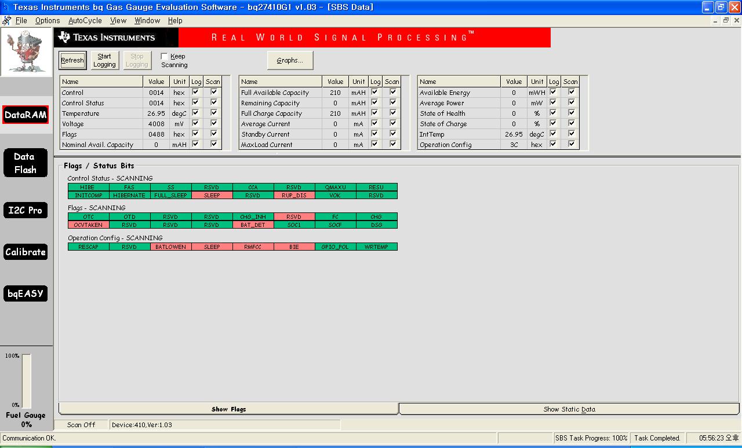Click the OCVTAKEN flag bit
Screen dimensions: 742x448
coord(88,225)
